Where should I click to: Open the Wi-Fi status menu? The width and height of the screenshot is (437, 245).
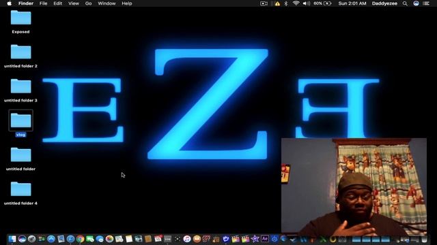(296, 3)
